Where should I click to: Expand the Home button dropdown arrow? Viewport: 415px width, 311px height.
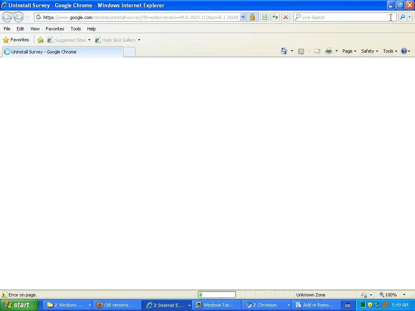click(x=292, y=51)
